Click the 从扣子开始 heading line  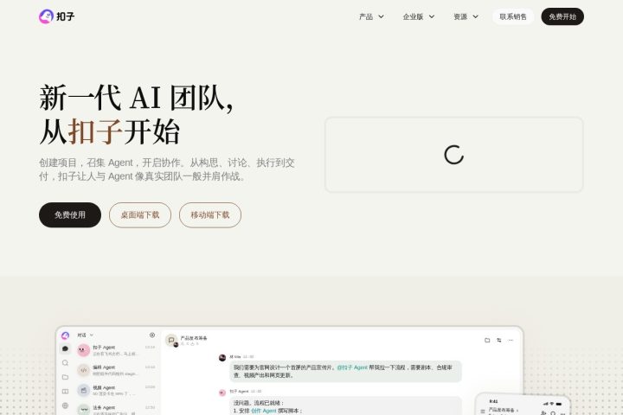pos(110,131)
